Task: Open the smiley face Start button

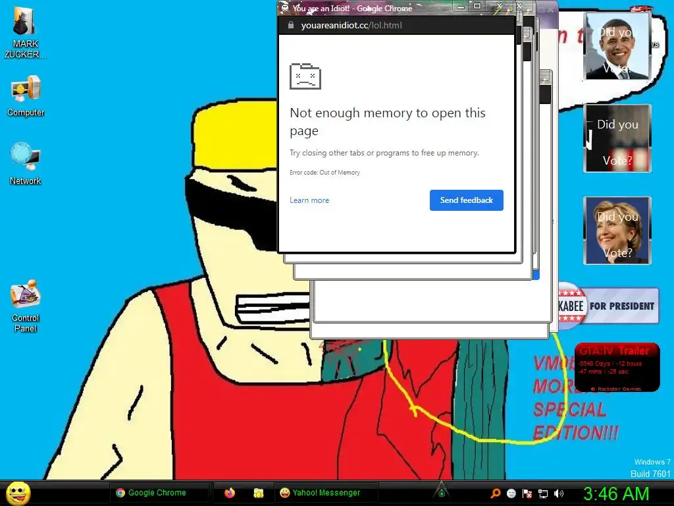Action: [x=18, y=493]
